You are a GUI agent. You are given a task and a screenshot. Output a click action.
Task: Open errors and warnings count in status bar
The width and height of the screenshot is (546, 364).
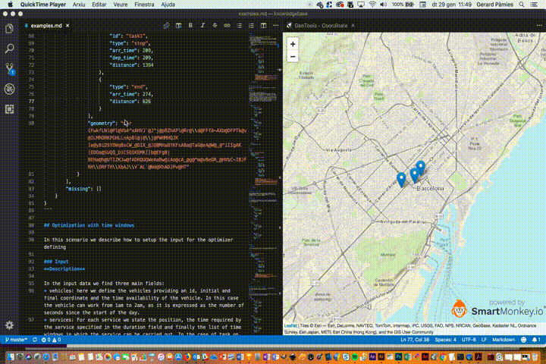[52, 340]
